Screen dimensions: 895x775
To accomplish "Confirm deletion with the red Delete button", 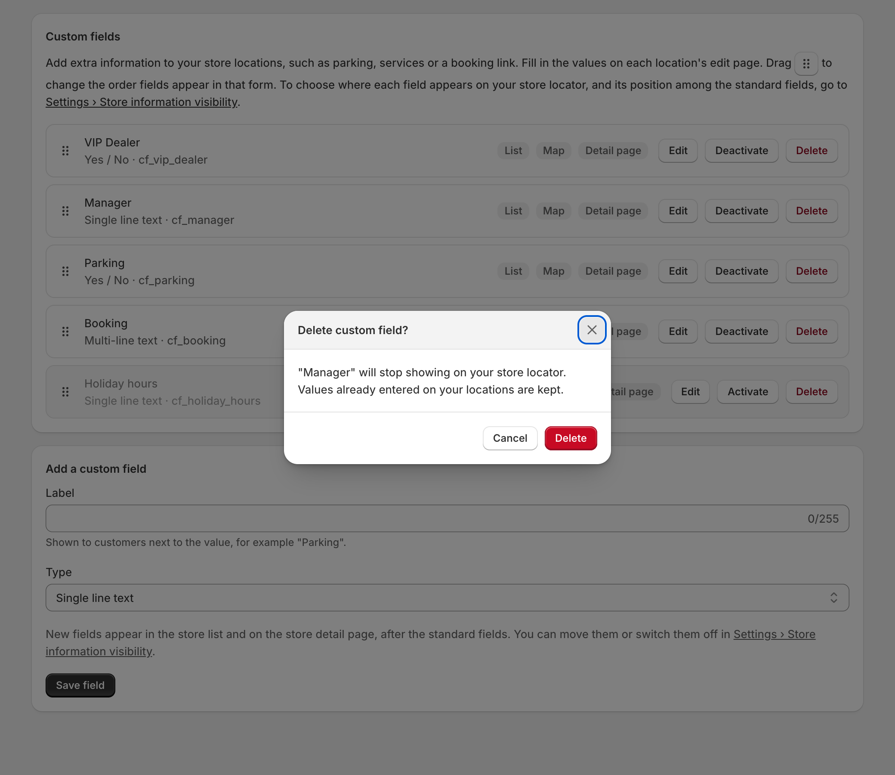I will 571,438.
